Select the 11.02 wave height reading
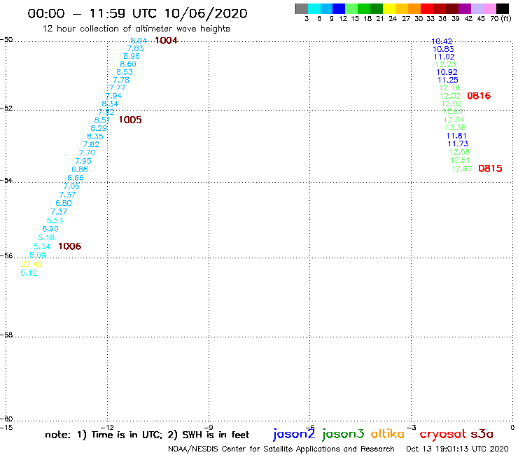The image size is (518, 455). coord(444,57)
